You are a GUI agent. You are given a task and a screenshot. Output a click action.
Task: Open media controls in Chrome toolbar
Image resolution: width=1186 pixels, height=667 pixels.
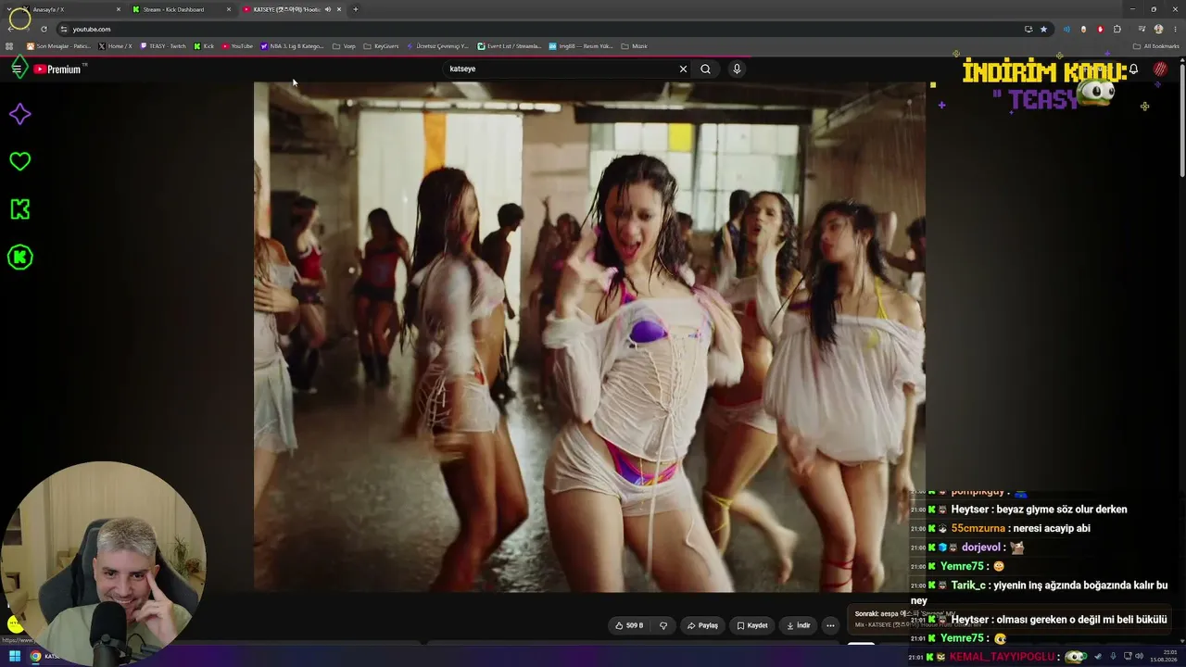tap(1142, 29)
